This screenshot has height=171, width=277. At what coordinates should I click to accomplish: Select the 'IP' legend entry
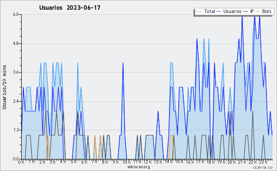[248, 11]
